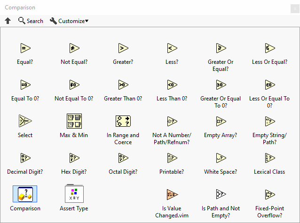Select In Range and Coerce function

click(x=123, y=121)
